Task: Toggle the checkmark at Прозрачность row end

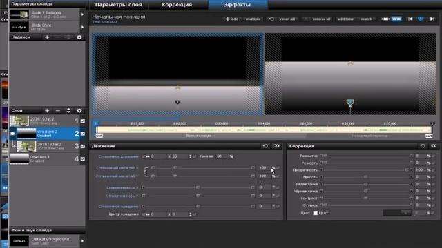Action: coord(433,170)
